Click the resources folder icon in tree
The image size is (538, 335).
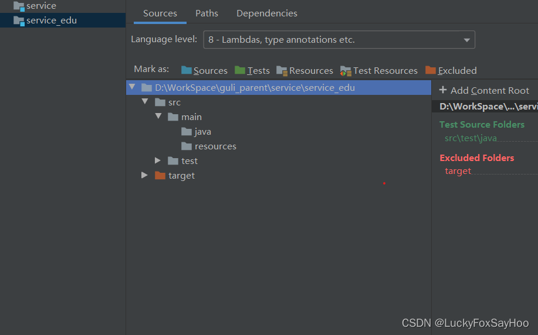tap(187, 146)
